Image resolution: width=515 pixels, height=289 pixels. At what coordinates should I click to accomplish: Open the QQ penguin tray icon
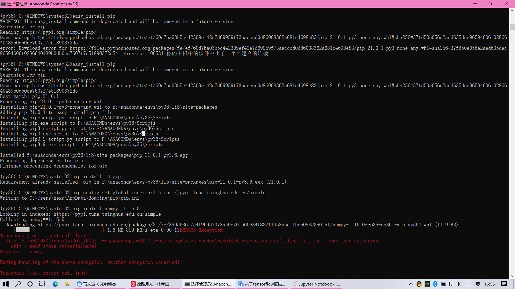[419, 284]
